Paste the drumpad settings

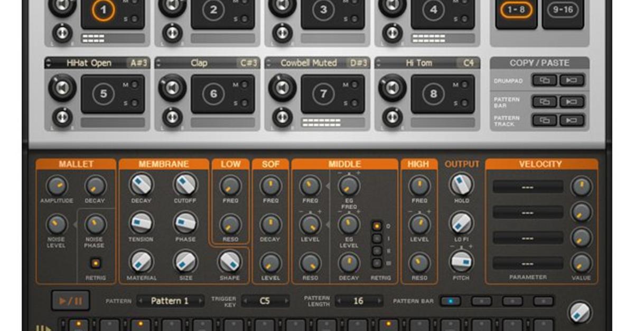(x=572, y=81)
